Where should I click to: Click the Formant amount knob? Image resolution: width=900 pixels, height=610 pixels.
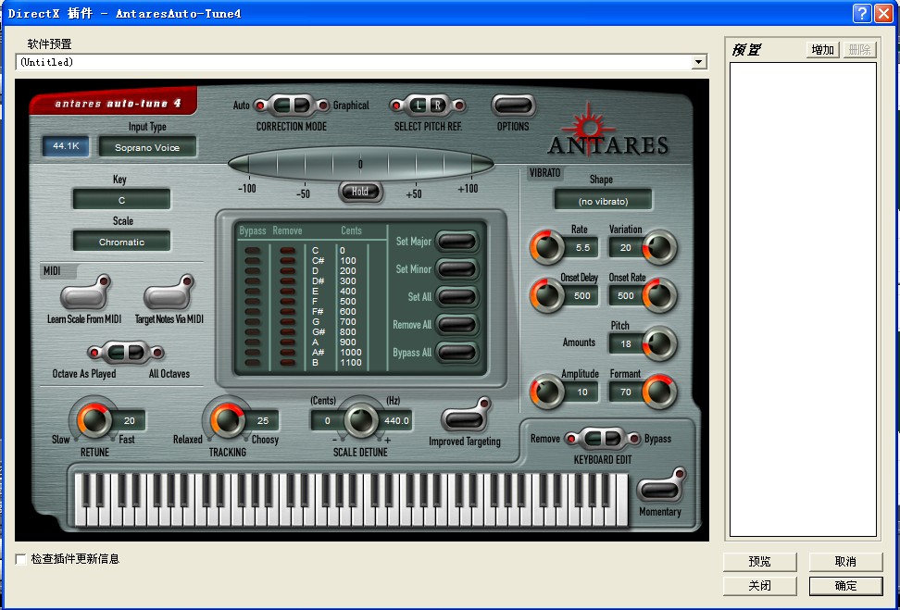pos(659,392)
